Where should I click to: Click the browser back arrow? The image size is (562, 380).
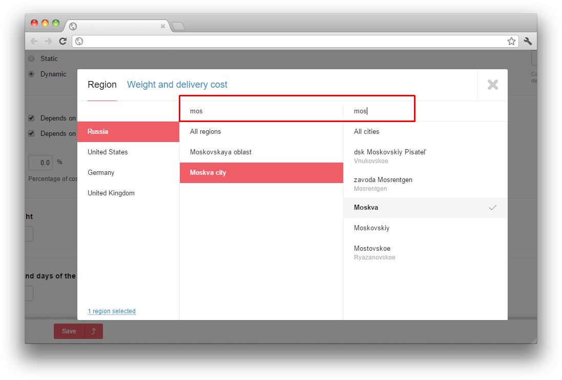click(34, 41)
